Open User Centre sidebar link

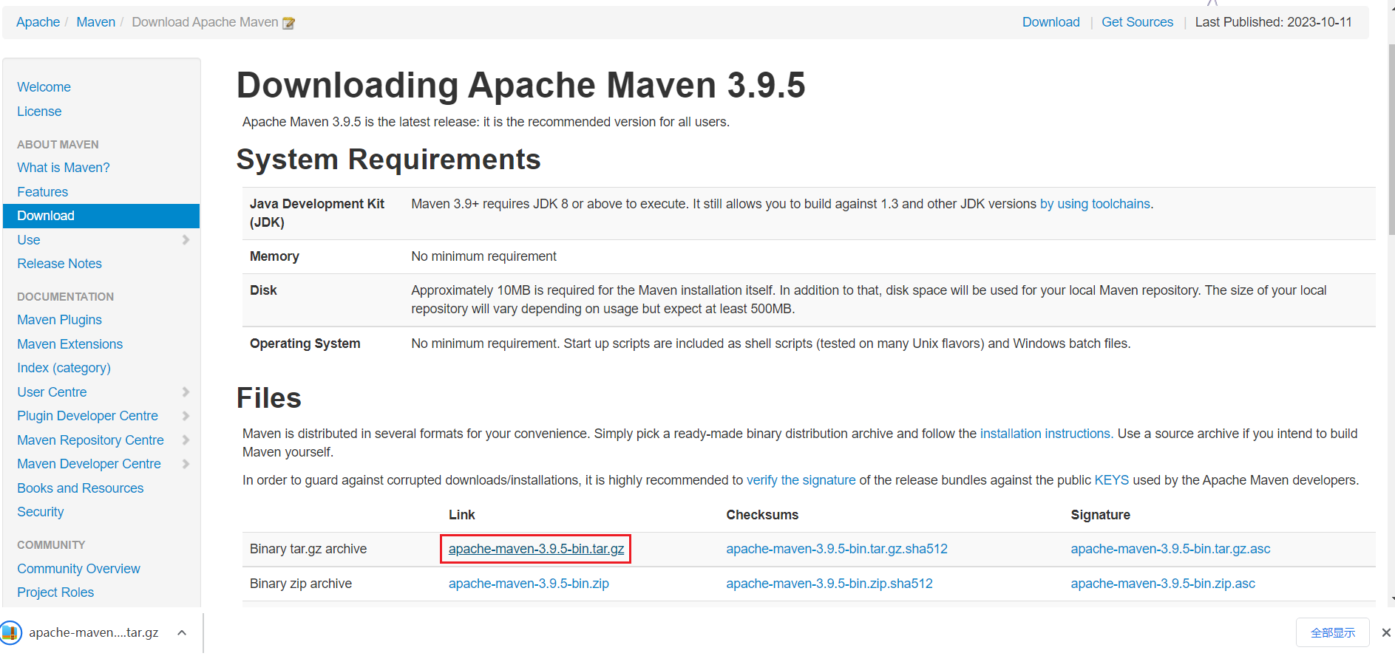coord(52,392)
